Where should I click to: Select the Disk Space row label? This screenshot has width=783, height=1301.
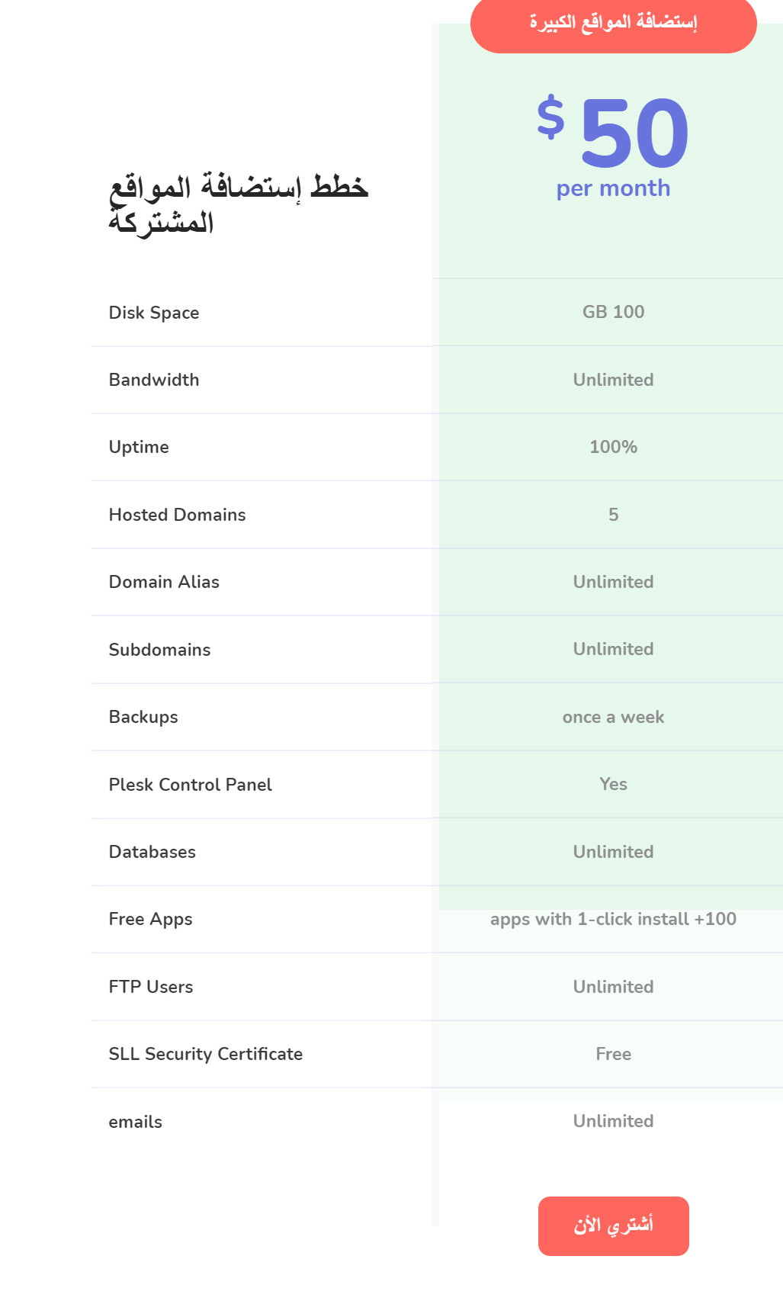click(154, 313)
